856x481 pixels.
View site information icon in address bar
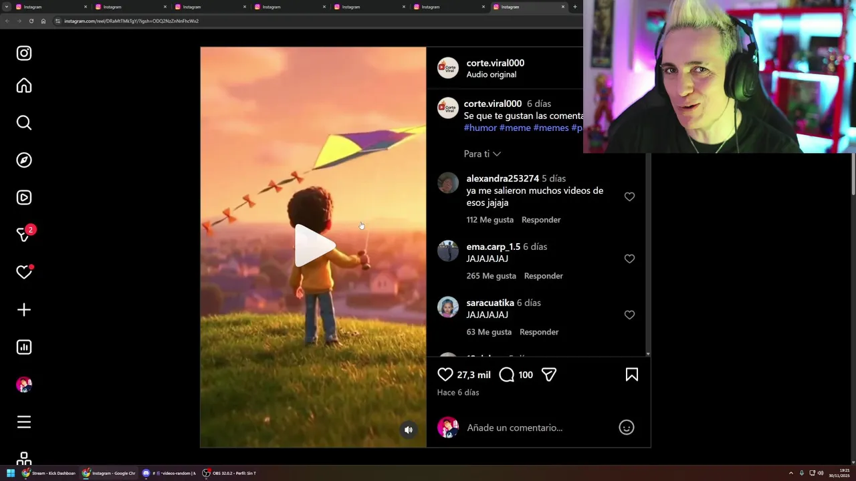pyautogui.click(x=58, y=21)
